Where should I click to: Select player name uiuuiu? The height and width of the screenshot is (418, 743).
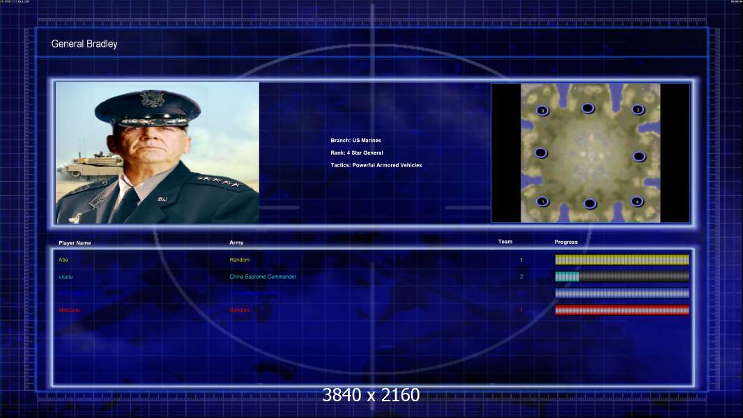coord(66,277)
